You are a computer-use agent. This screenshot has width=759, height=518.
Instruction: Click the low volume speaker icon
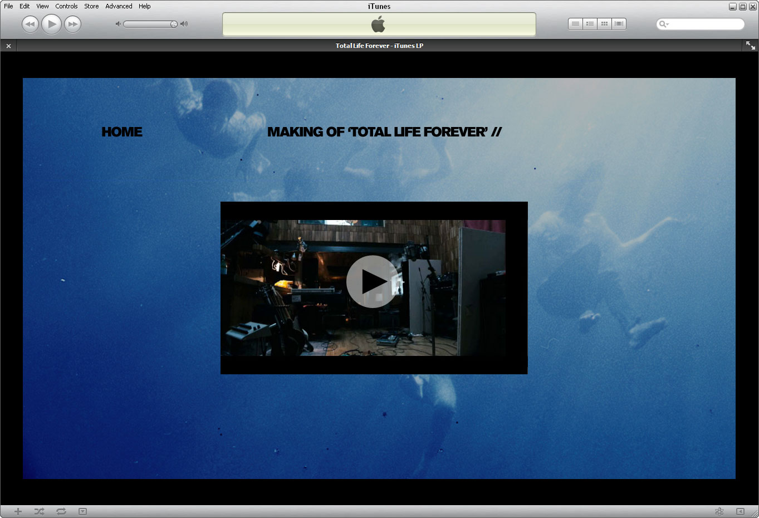coord(118,24)
